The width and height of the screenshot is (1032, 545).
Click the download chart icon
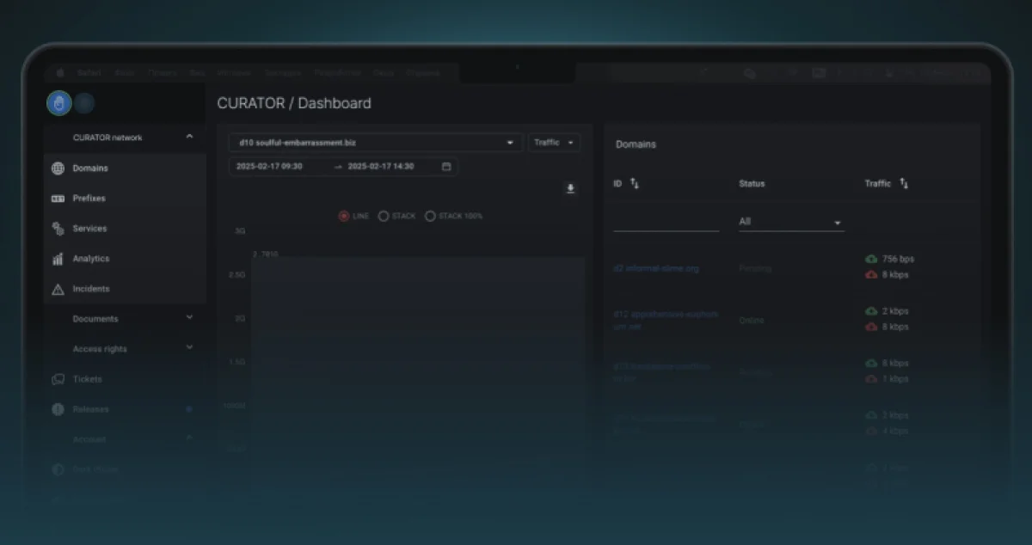(x=570, y=189)
